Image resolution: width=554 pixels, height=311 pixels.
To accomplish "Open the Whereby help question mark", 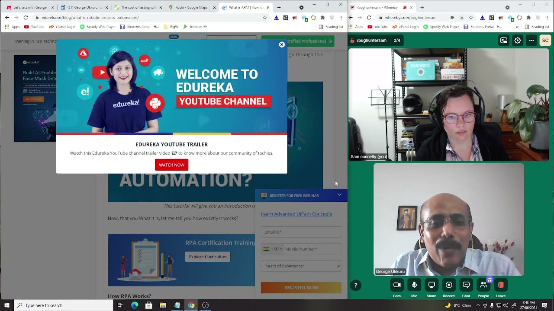I will pyautogui.click(x=355, y=285).
